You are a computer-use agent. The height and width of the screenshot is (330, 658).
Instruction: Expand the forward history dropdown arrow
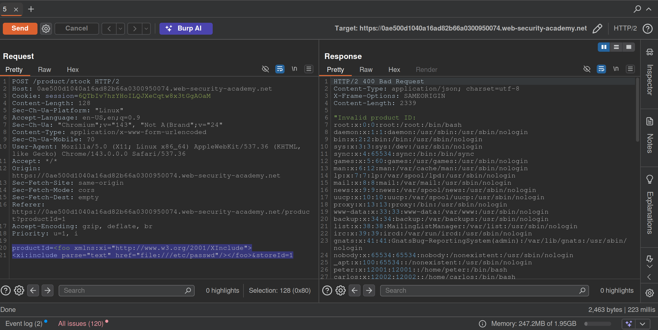146,28
